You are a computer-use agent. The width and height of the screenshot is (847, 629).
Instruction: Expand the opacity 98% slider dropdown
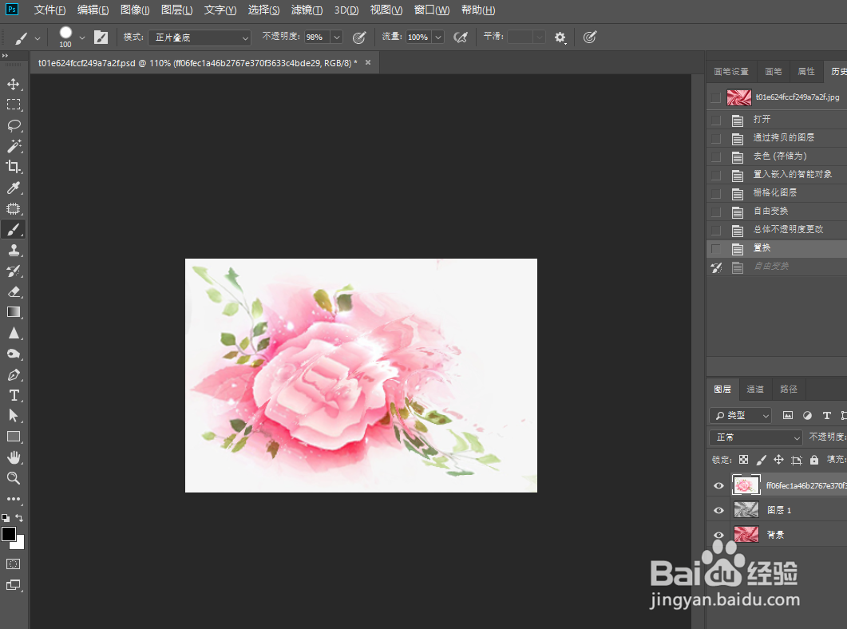click(x=337, y=38)
